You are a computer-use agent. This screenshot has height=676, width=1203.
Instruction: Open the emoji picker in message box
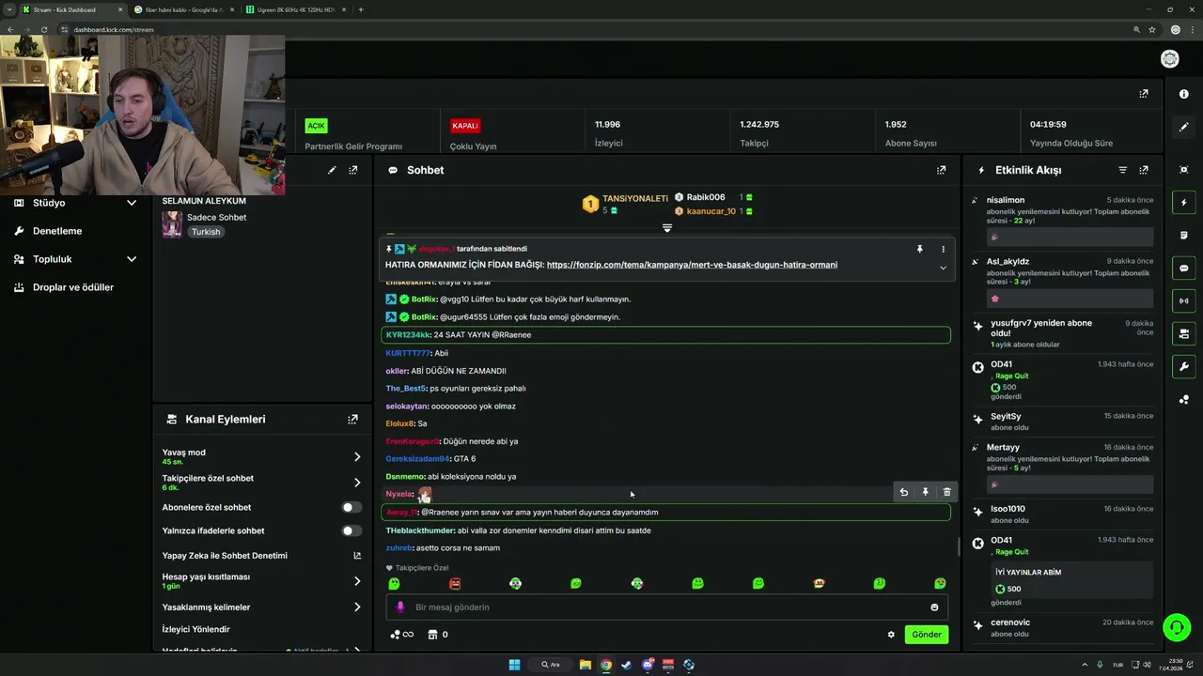[x=934, y=607]
